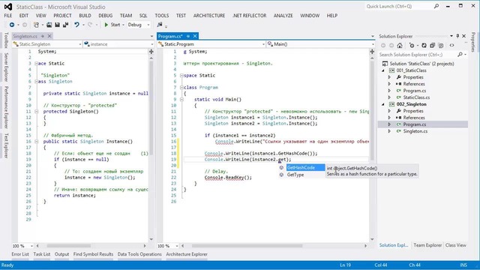Viewport: 480px width, 270px height.
Task: Open the Error List panel tab
Action: click(20, 254)
